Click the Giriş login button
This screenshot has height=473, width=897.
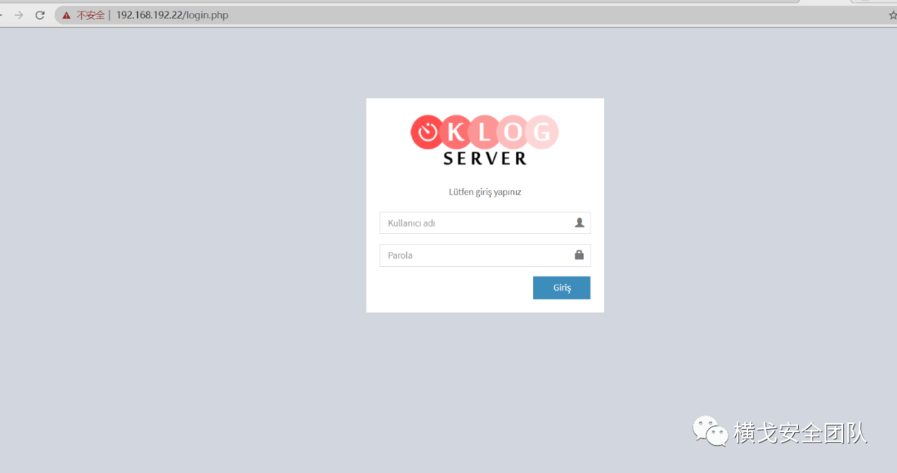tap(561, 288)
